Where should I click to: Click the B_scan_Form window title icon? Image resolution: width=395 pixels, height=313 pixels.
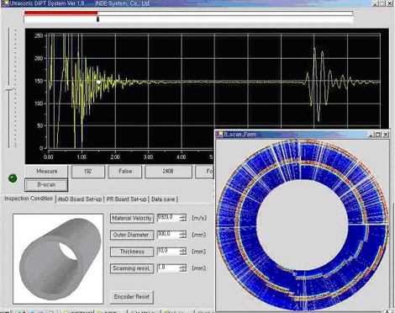[219, 134]
